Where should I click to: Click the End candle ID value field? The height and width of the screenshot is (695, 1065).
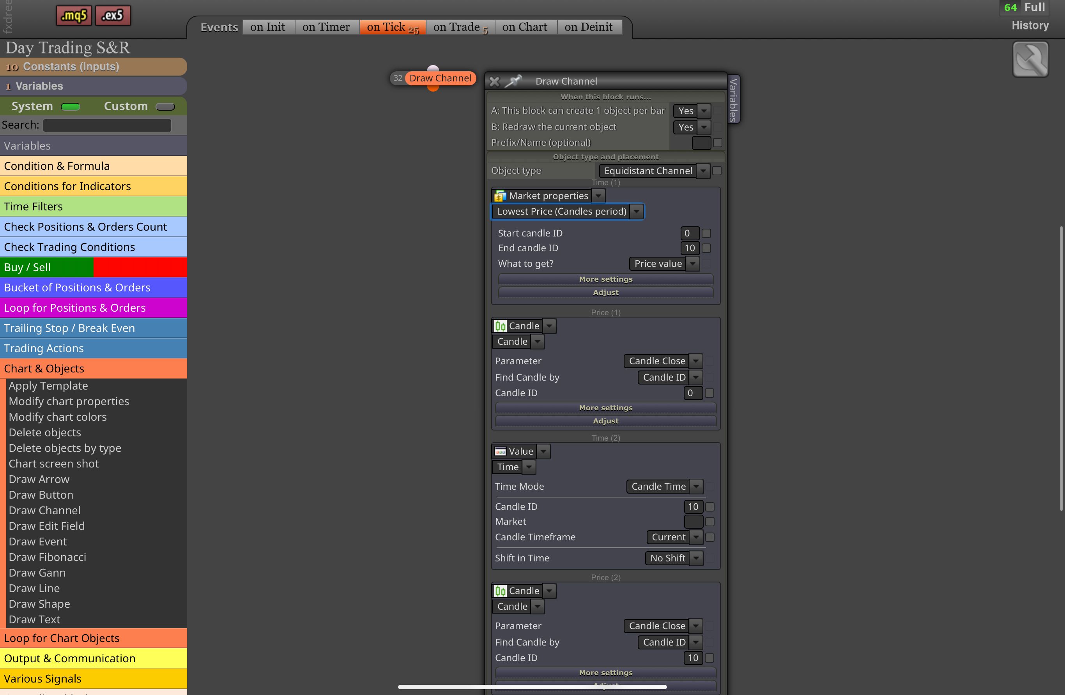(690, 248)
